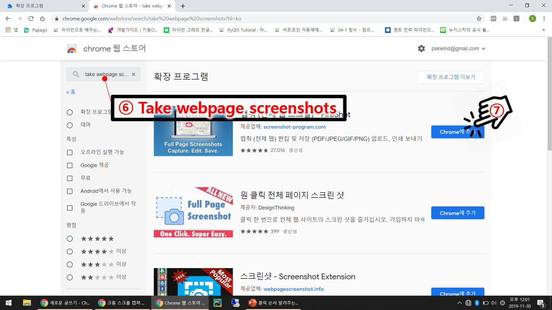Click the browser forward arrow

click(x=19, y=19)
